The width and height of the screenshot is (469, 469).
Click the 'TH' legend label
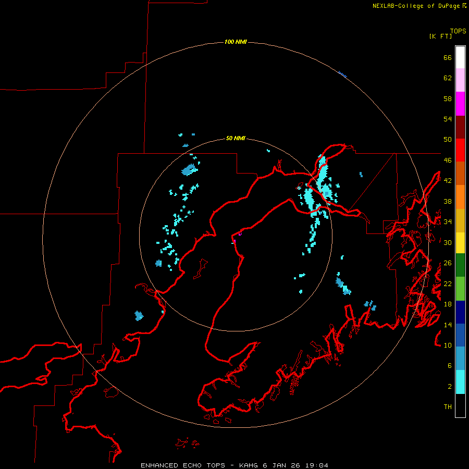point(448,407)
